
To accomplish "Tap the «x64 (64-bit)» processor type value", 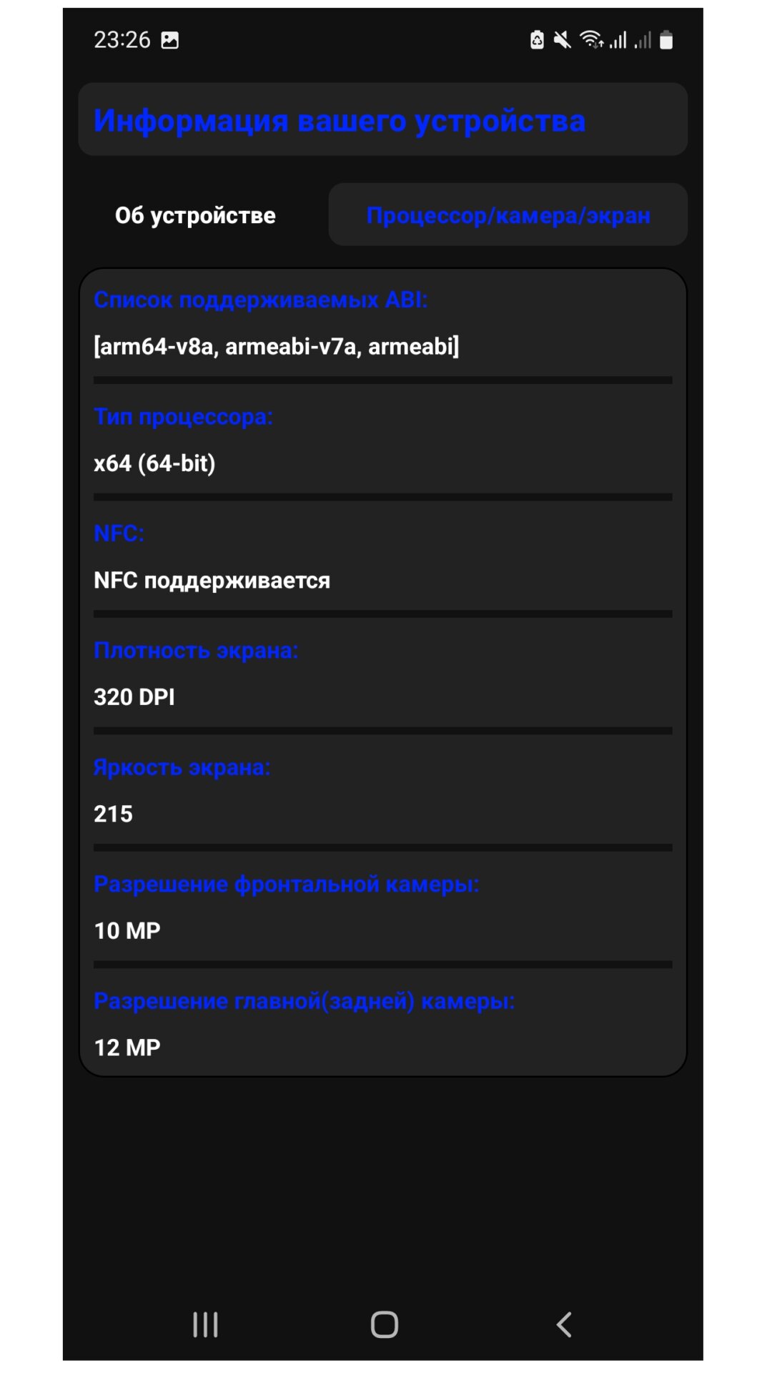I will pyautogui.click(x=154, y=463).
